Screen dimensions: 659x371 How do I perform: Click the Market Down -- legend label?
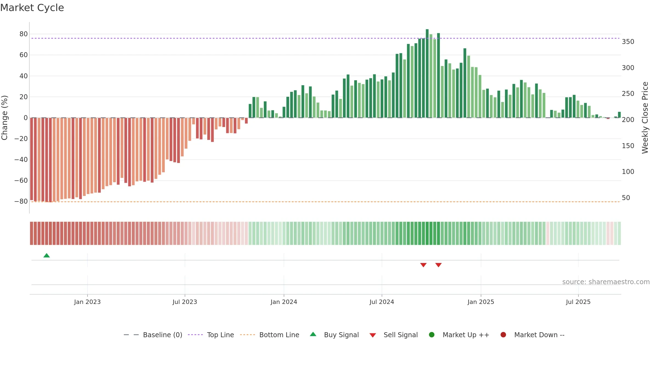(x=539, y=335)
